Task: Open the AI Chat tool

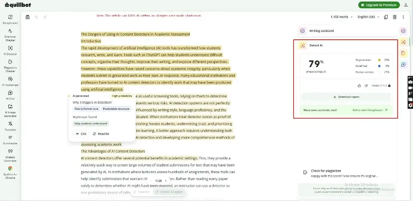Action: click(10, 95)
